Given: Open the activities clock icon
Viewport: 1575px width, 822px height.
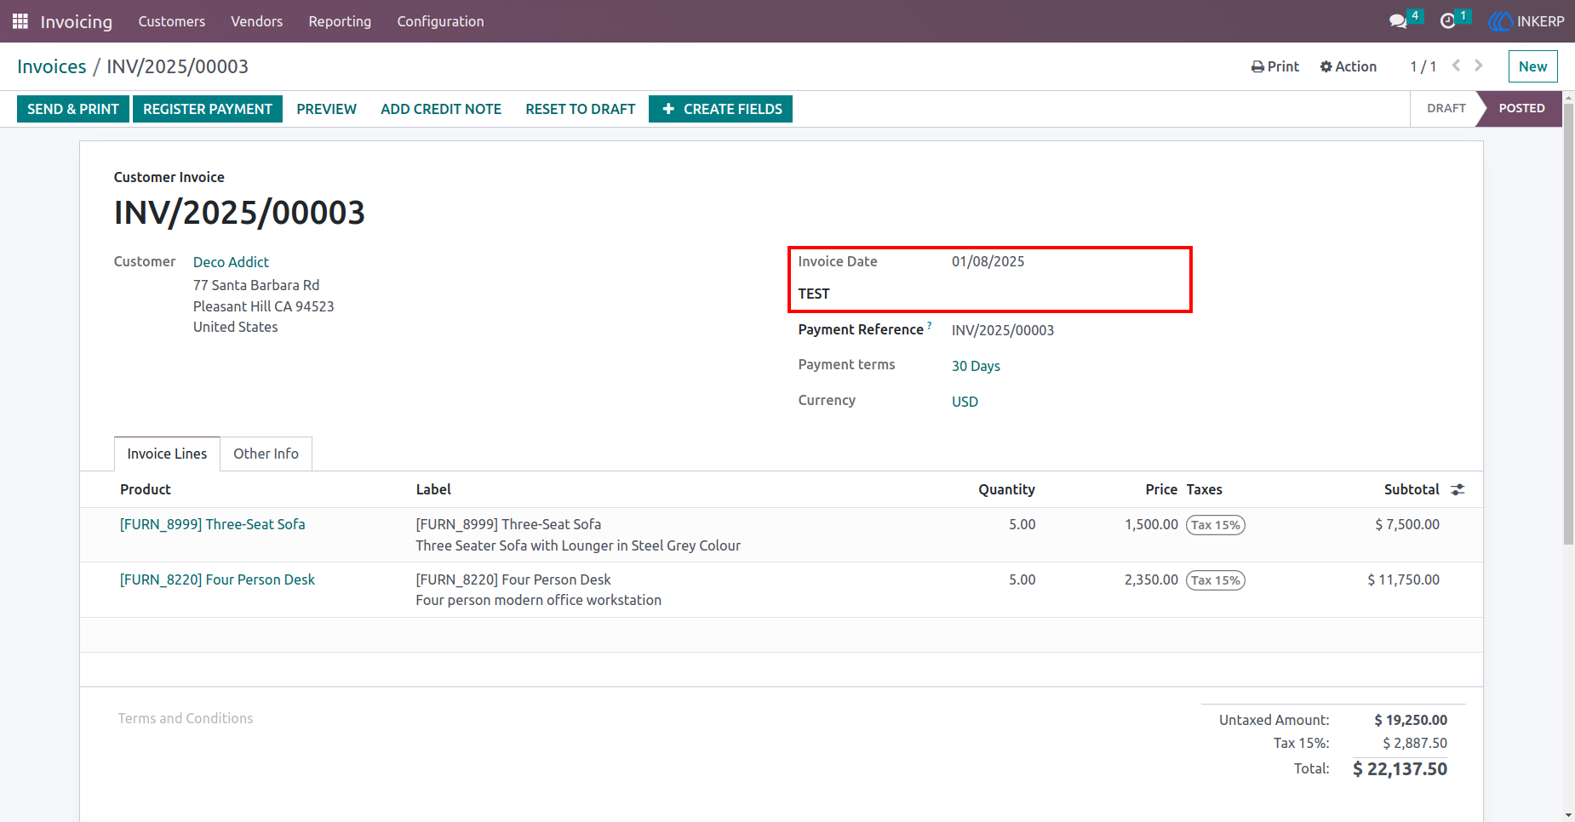Looking at the screenshot, I should [1447, 21].
